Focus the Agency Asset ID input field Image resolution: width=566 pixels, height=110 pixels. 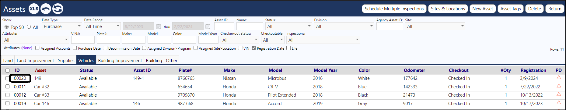pyautogui.click(x=390, y=26)
